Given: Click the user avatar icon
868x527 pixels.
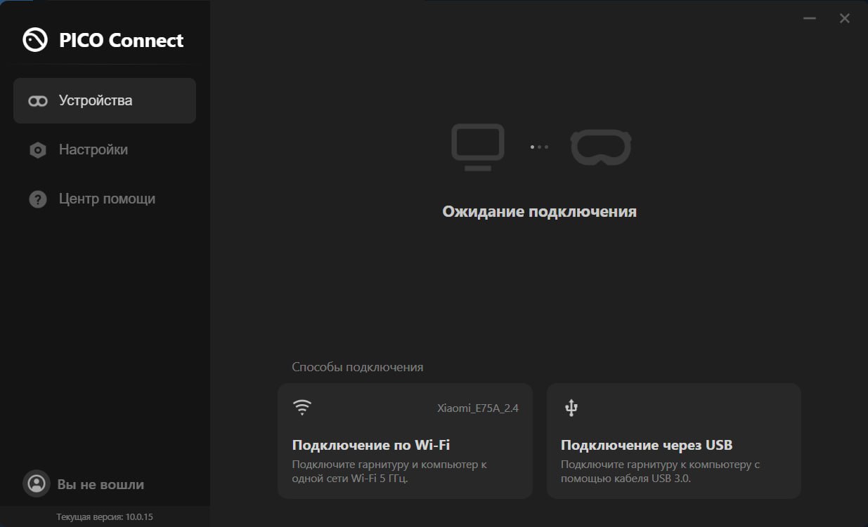Looking at the screenshot, I should tap(37, 483).
